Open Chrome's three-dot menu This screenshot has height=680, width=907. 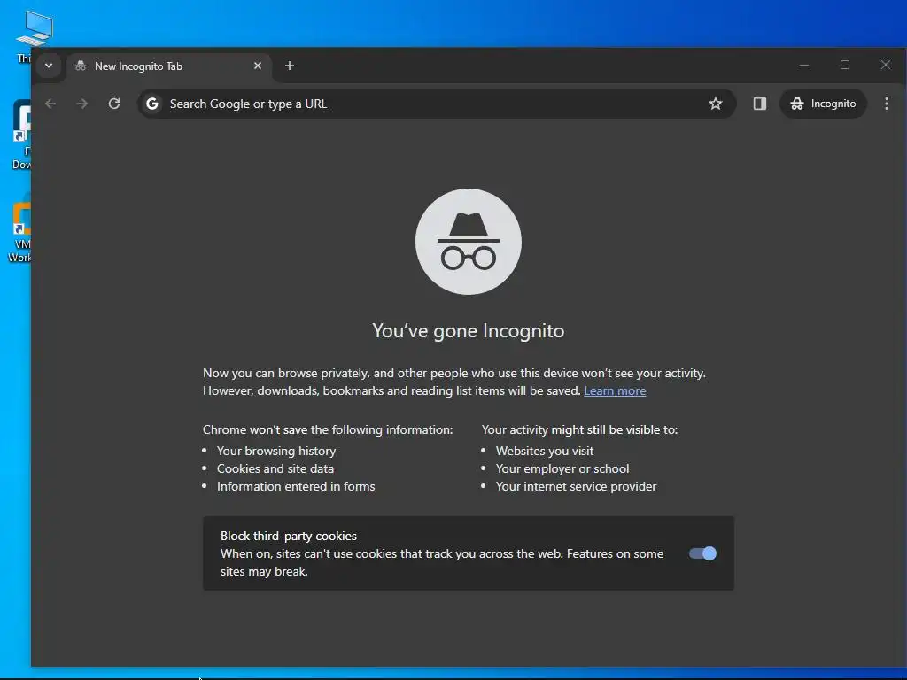click(x=886, y=104)
